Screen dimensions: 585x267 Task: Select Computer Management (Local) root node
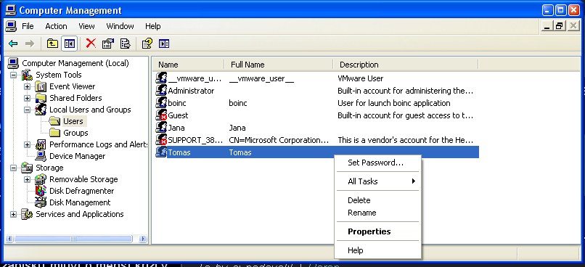(75, 63)
